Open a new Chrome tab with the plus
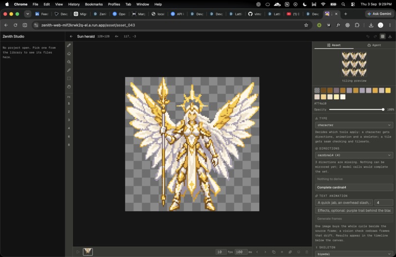The image size is (396, 257). coord(345,14)
